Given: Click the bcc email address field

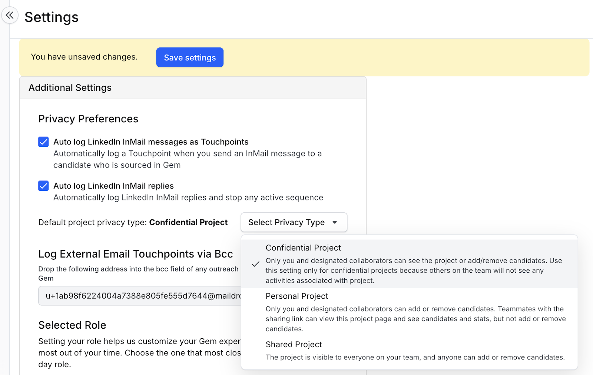Looking at the screenshot, I should [140, 296].
